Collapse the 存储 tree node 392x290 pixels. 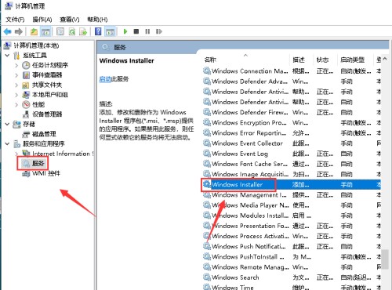(8, 124)
